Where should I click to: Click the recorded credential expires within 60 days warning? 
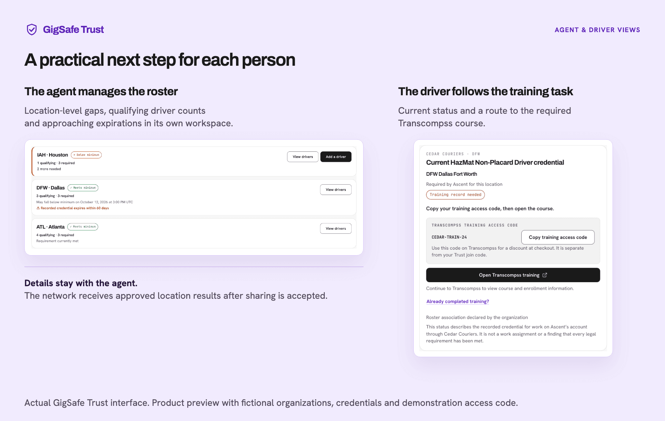[x=73, y=208]
